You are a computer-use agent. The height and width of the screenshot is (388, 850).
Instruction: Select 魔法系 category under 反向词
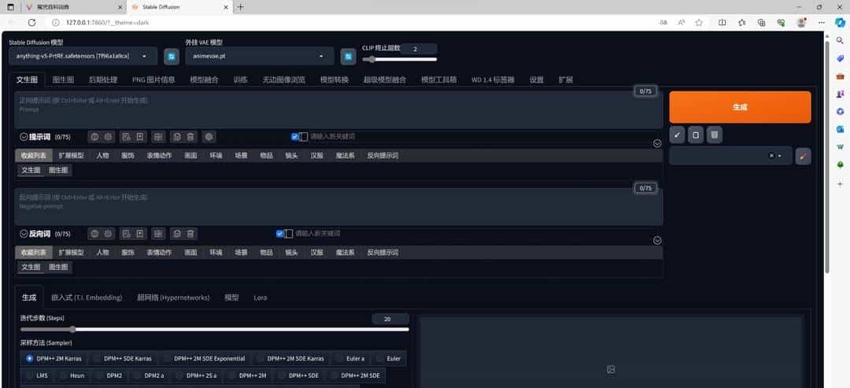pyautogui.click(x=346, y=253)
